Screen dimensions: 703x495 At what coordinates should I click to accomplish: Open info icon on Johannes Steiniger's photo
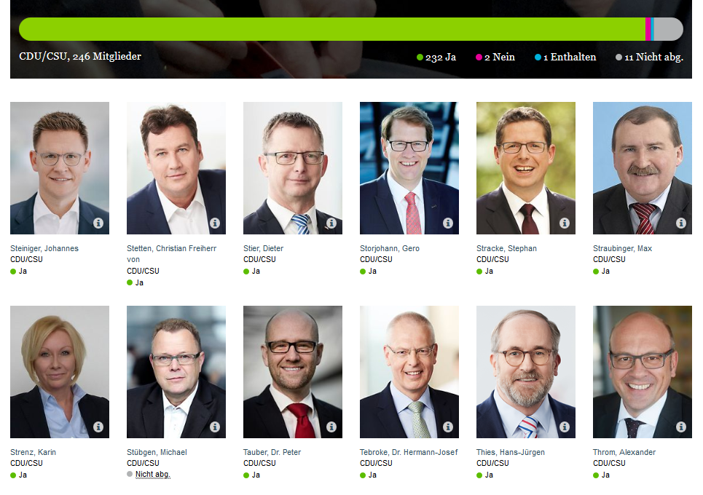pyautogui.click(x=98, y=223)
